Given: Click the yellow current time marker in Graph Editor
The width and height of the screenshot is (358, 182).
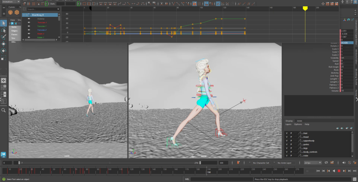Looking at the screenshot, I should [305, 8].
